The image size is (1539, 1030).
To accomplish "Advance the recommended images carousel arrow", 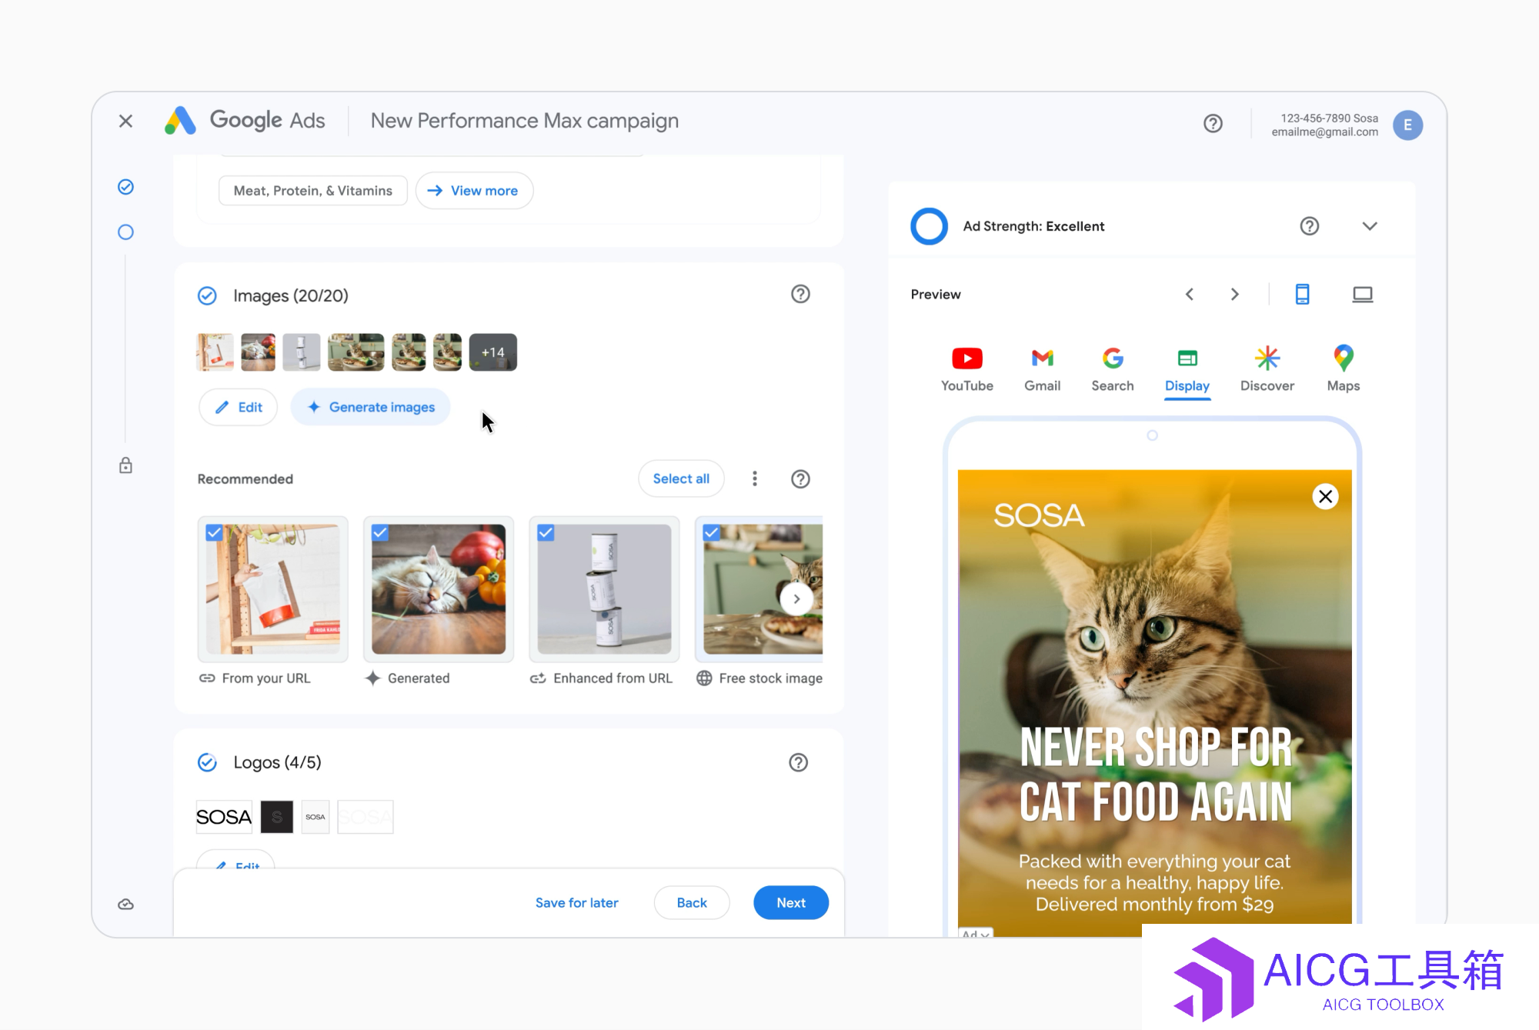I will 796,598.
